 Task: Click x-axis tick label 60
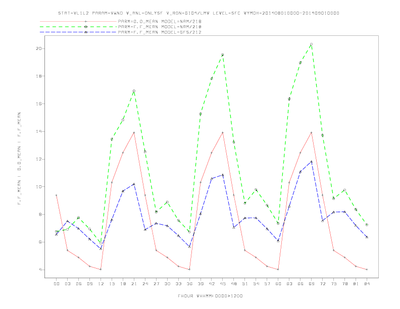pos(278,284)
